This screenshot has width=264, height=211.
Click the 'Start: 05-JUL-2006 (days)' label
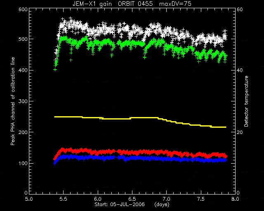click(x=132, y=205)
